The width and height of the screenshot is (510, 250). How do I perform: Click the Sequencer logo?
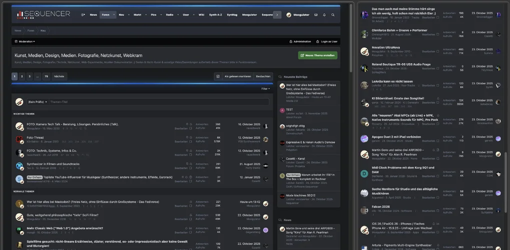point(44,14)
